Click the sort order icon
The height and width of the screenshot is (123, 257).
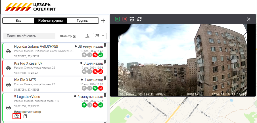87,36
